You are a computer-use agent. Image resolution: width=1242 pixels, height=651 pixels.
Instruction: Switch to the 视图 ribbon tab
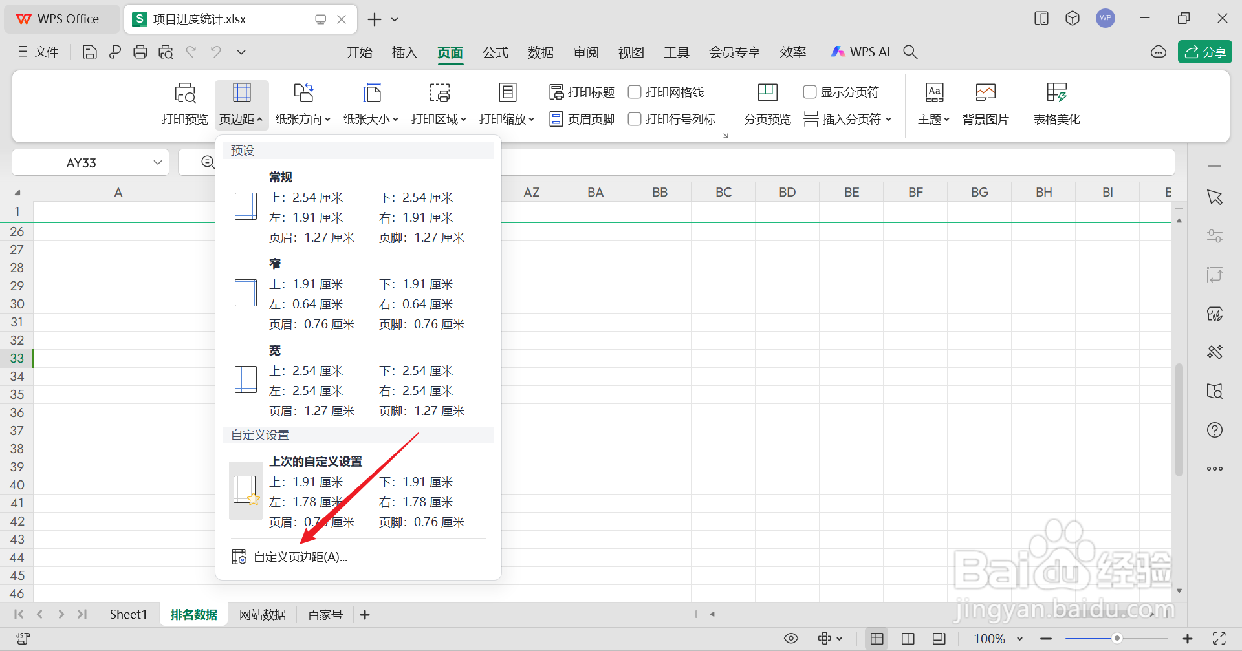631,52
